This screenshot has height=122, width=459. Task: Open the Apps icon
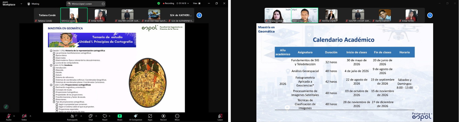click(x=150, y=116)
